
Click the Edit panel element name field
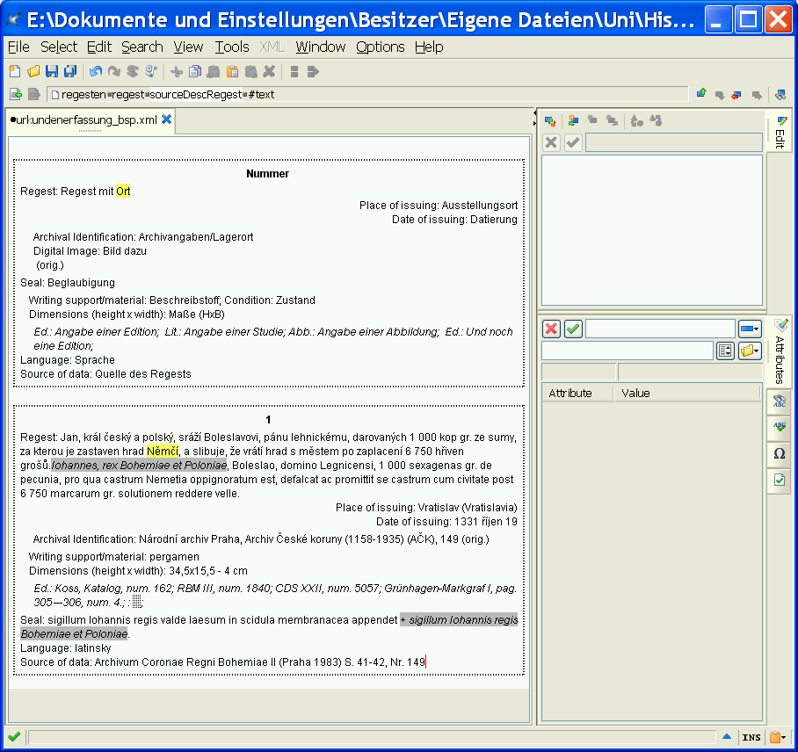pos(674,142)
